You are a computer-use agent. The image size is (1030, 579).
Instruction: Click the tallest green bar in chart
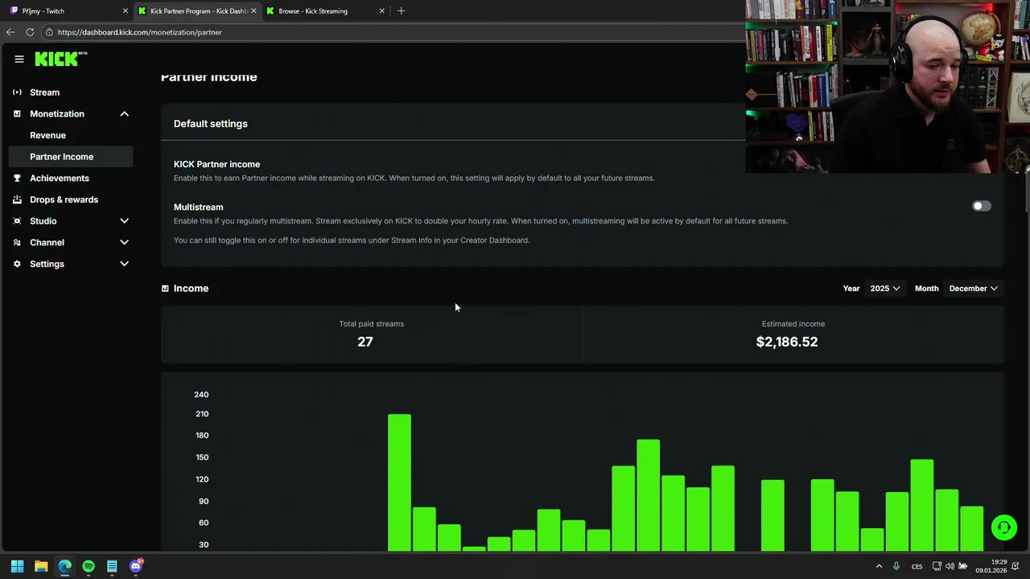point(399,482)
